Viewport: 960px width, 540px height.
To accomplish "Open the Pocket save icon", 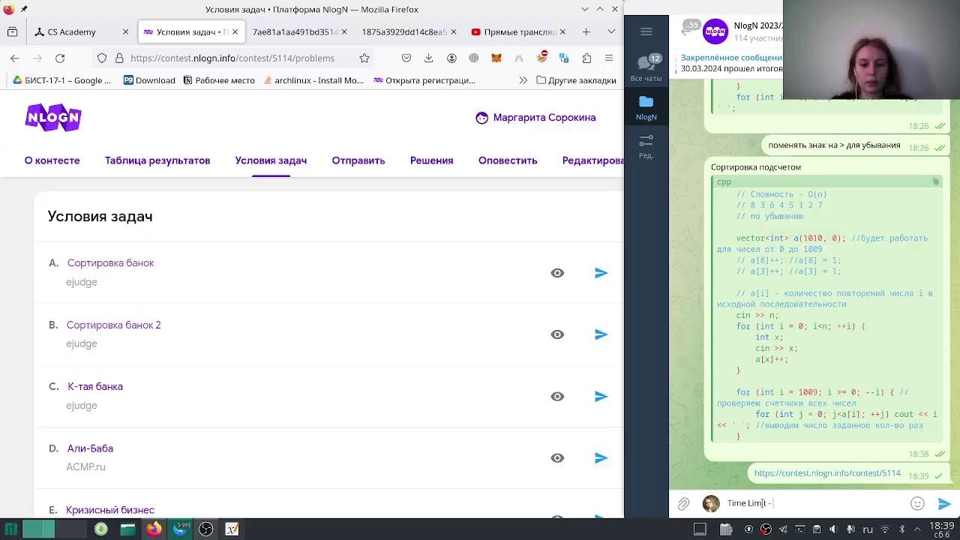I will [406, 58].
